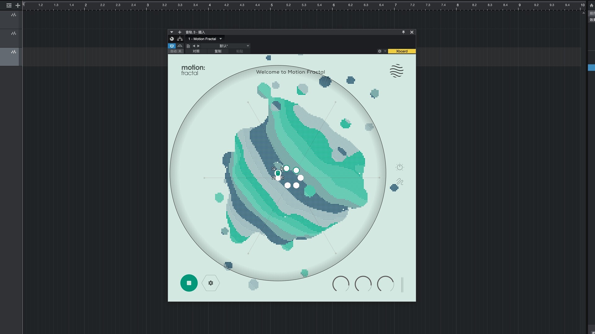Screen dimensions: 595x334
Task: Click timeline ruler mark 6.4
Action: pyautogui.click(x=381, y=5)
